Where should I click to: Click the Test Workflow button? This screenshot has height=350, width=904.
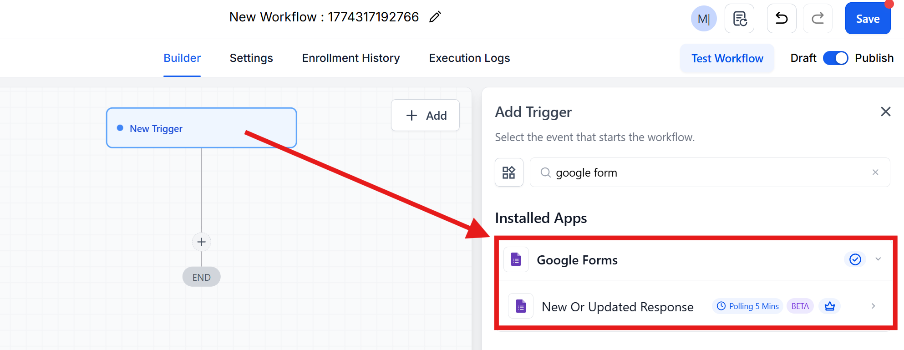click(x=727, y=58)
